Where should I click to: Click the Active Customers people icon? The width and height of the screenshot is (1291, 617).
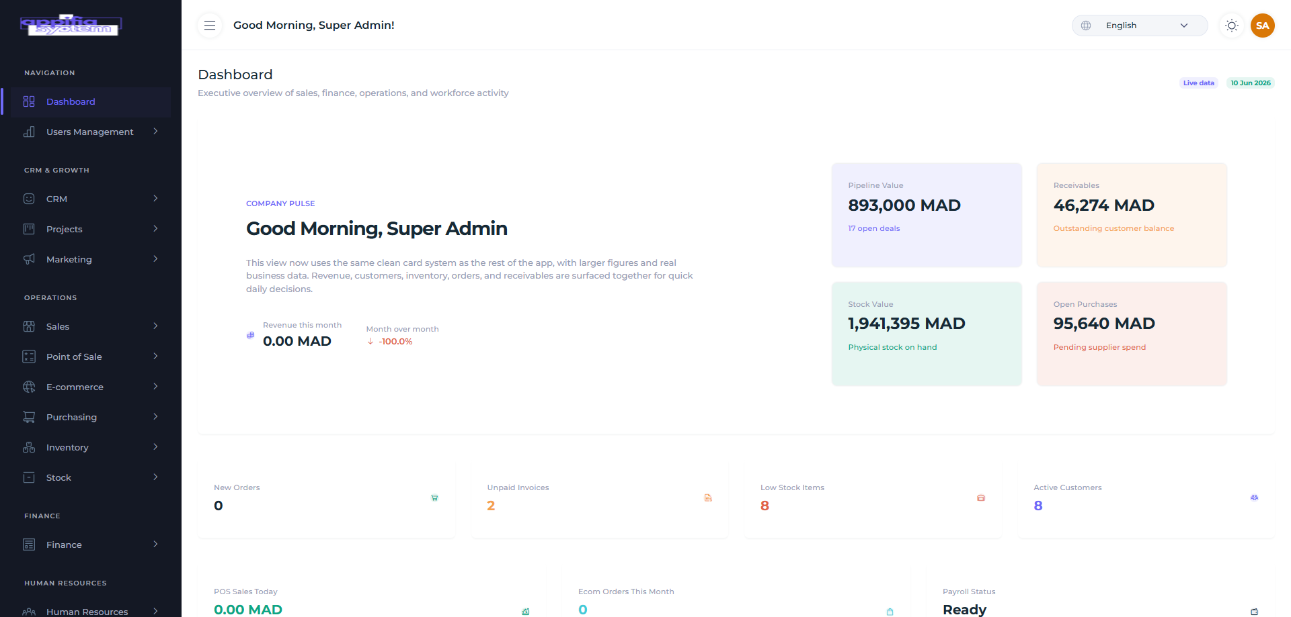coord(1254,497)
